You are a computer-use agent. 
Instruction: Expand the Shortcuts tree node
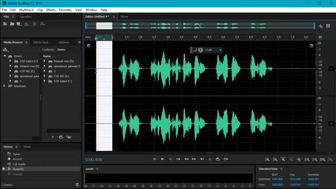click(x=4, y=86)
